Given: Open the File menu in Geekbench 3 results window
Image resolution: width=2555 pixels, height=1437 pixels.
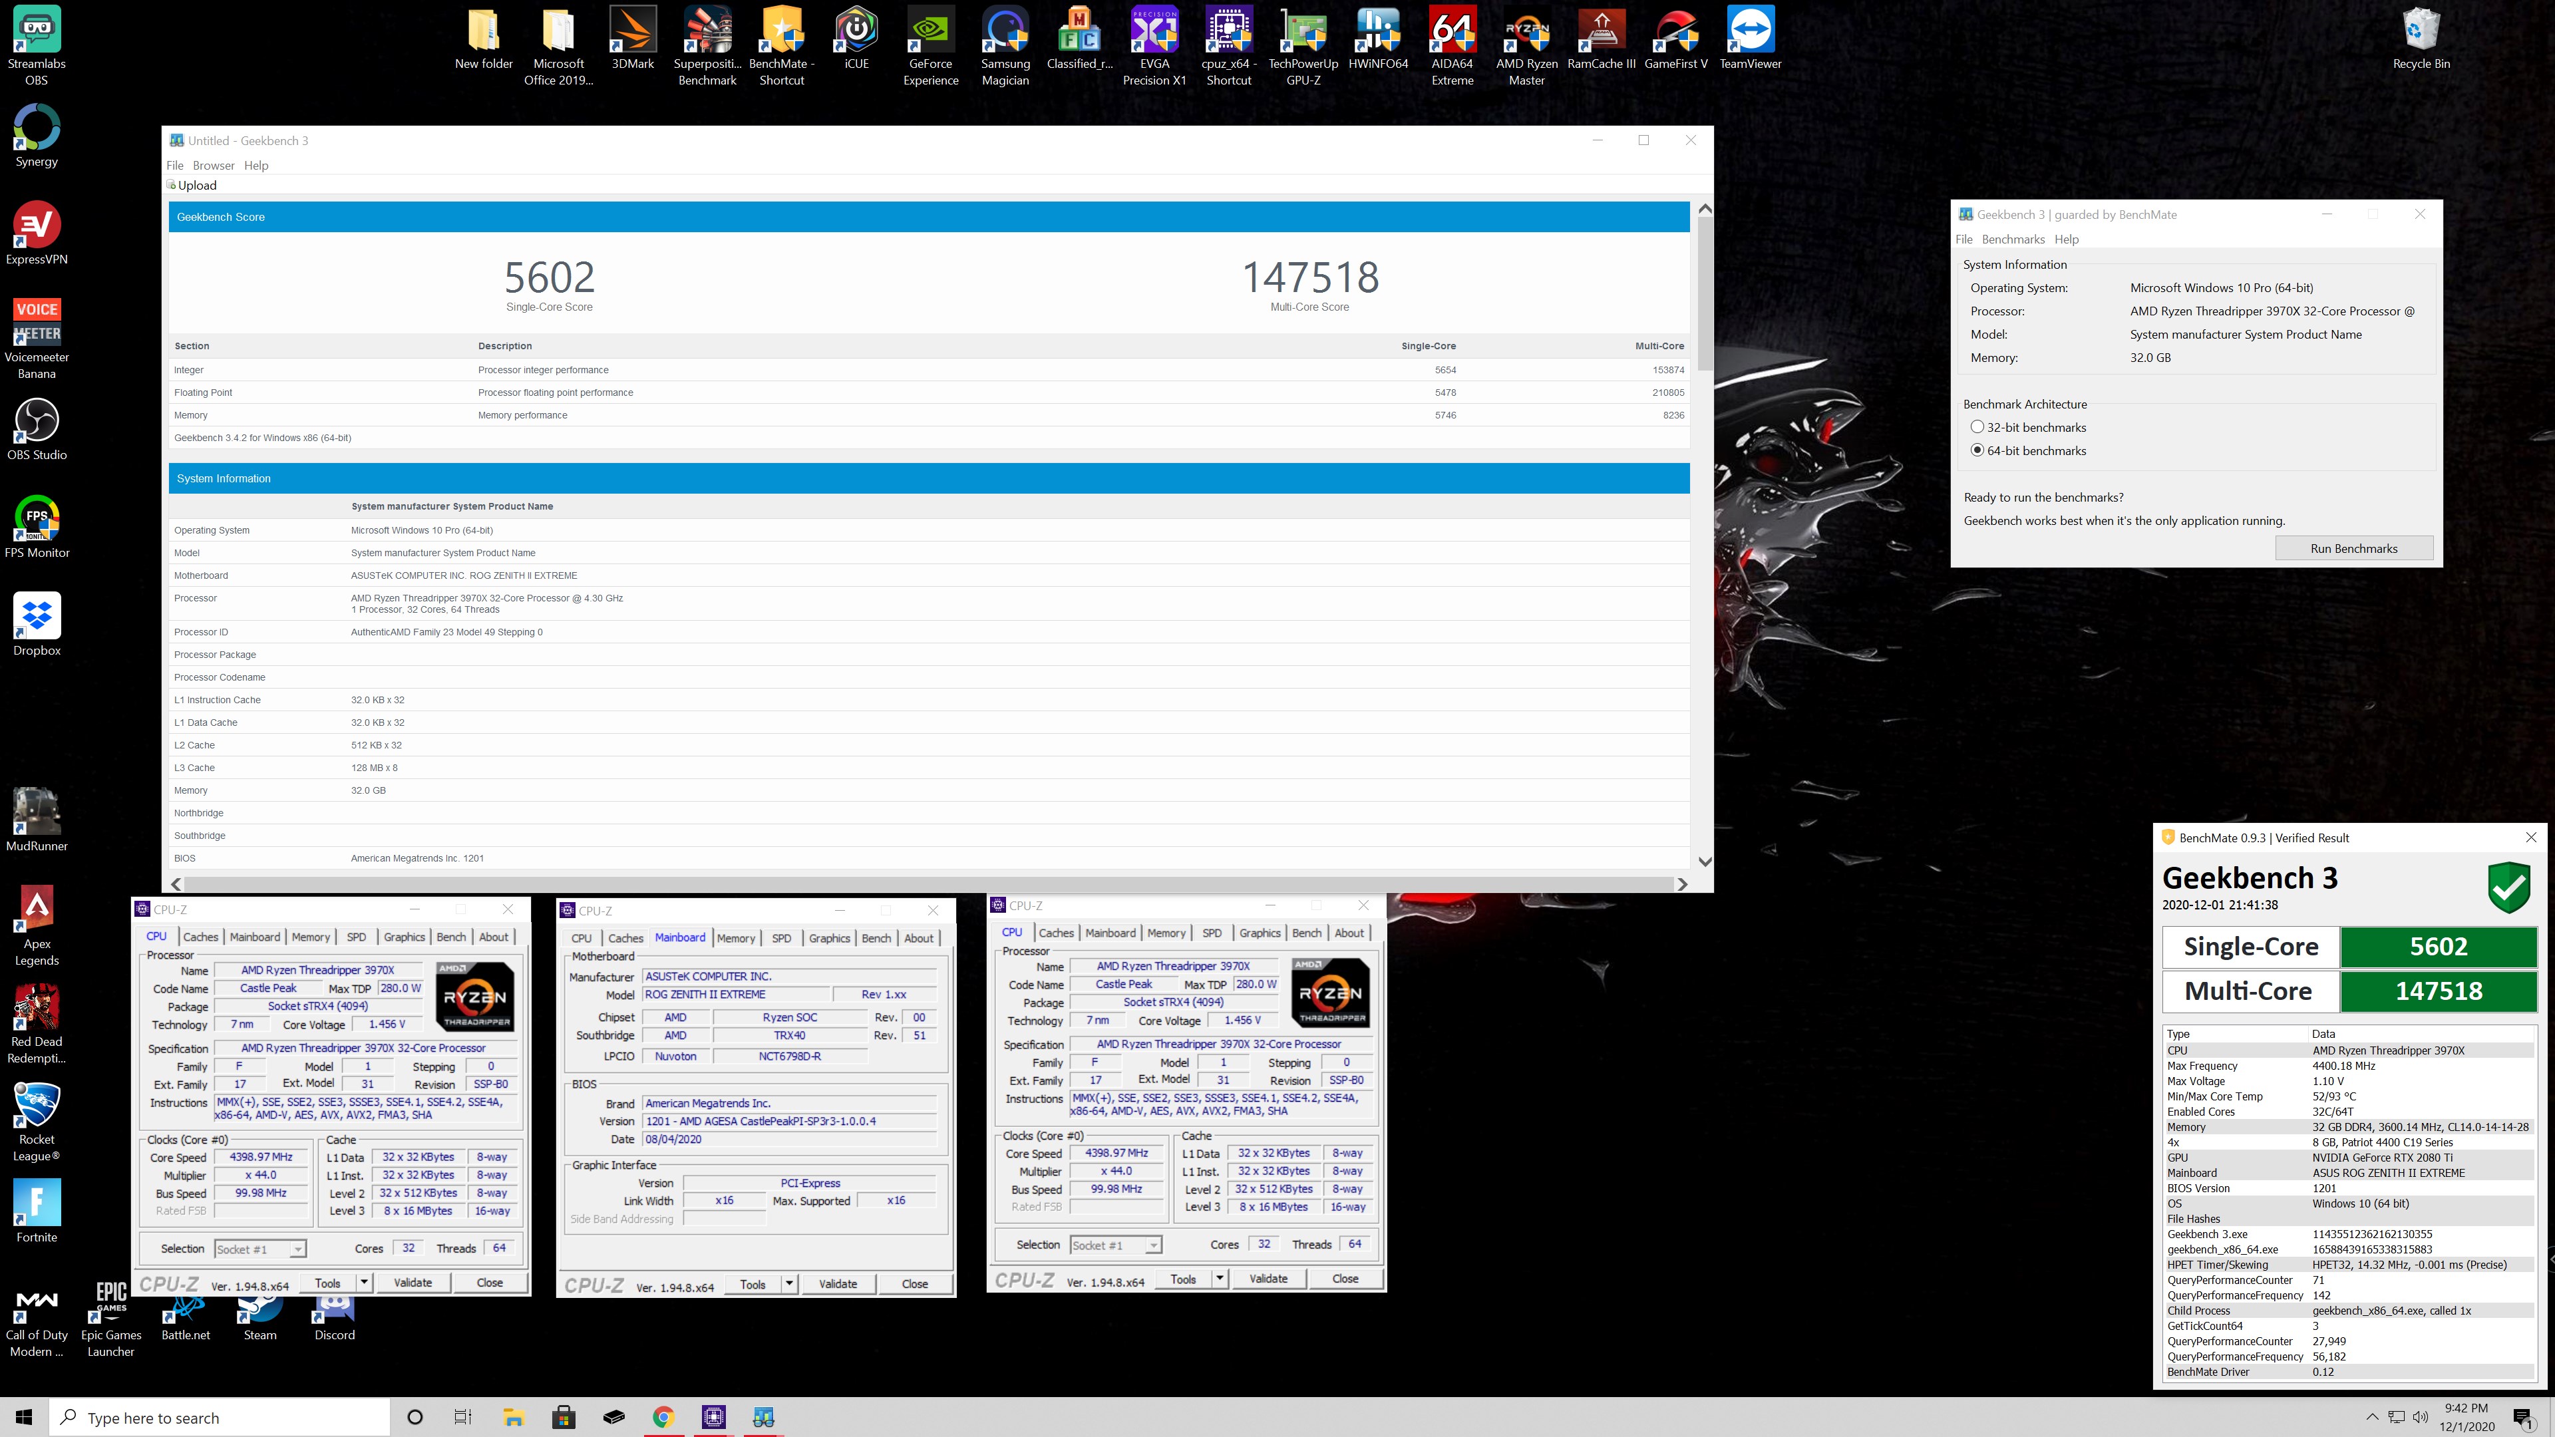Looking at the screenshot, I should [x=176, y=166].
